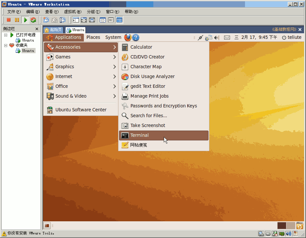Open Passwords and Encryption Keys
306x238 pixels.
(164, 106)
